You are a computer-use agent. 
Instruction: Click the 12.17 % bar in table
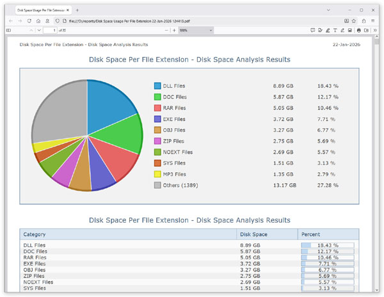point(328,251)
